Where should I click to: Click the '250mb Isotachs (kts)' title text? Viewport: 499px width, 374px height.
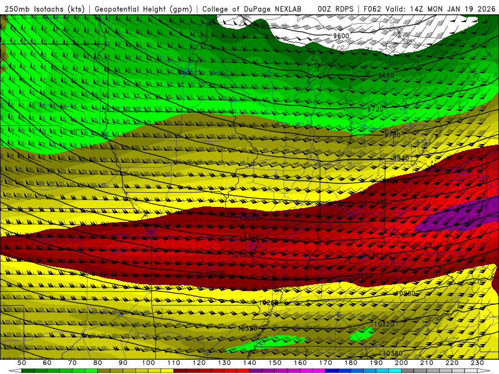pos(44,9)
